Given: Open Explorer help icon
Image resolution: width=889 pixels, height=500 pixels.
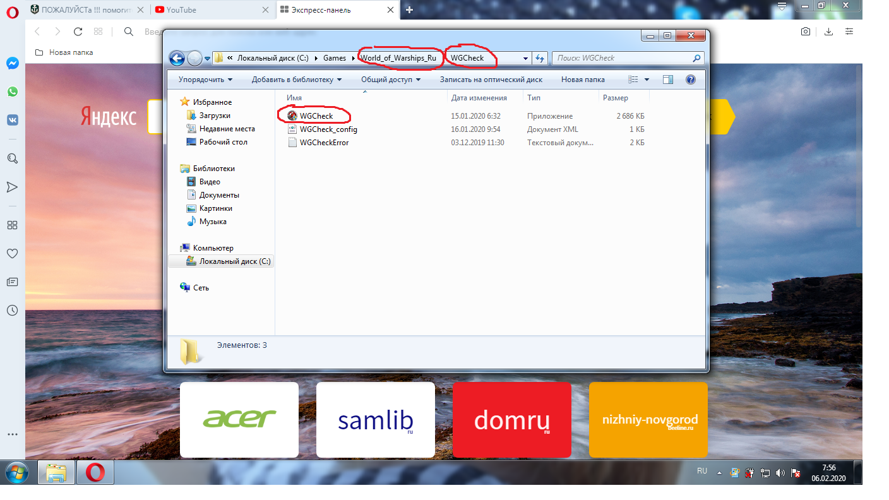Looking at the screenshot, I should [690, 80].
